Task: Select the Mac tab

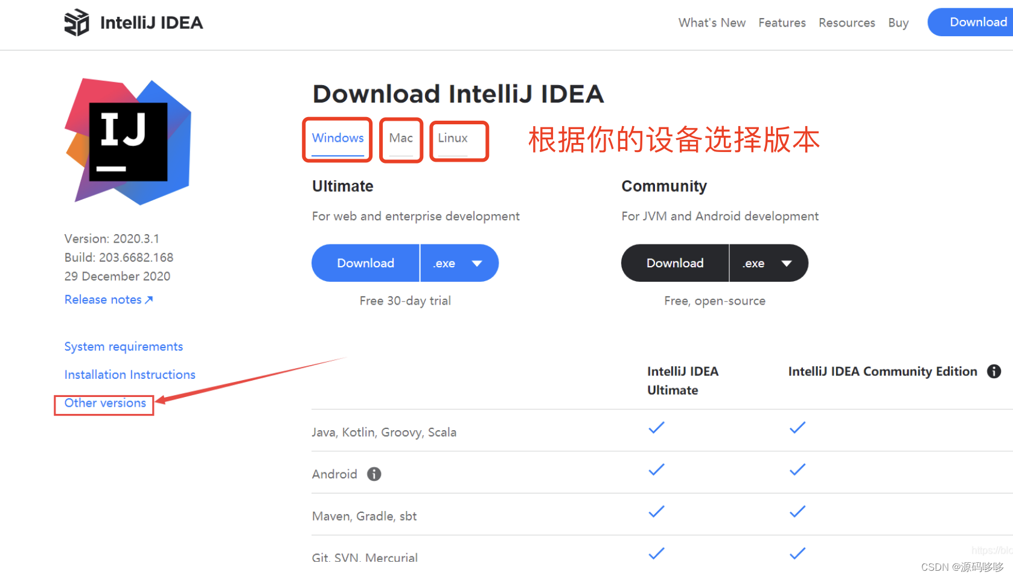Action: [401, 138]
